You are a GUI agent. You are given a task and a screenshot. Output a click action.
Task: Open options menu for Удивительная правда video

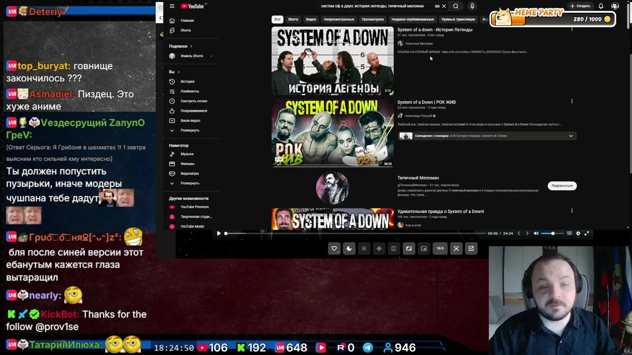572,211
